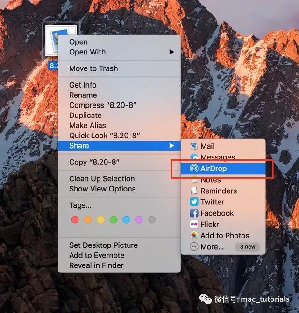299x313 pixels.
Task: Choose Move to Trash
Action: point(93,68)
